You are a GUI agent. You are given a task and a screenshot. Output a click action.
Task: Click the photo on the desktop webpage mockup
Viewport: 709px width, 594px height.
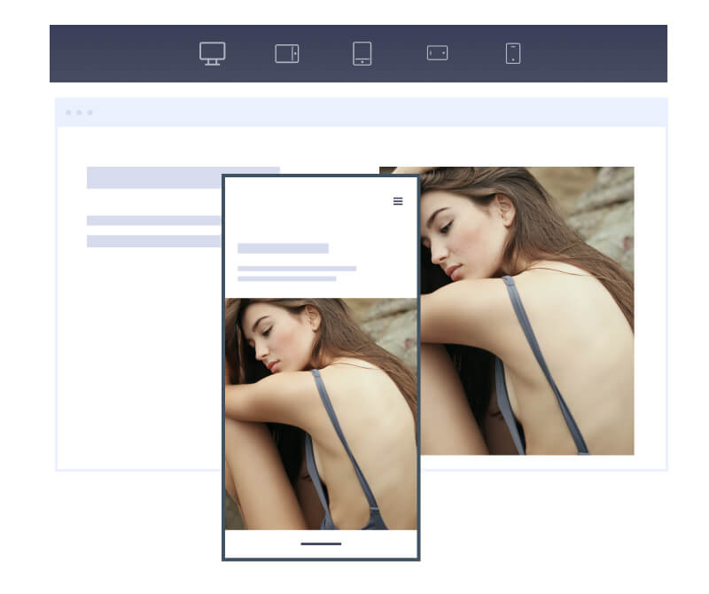pos(532,310)
